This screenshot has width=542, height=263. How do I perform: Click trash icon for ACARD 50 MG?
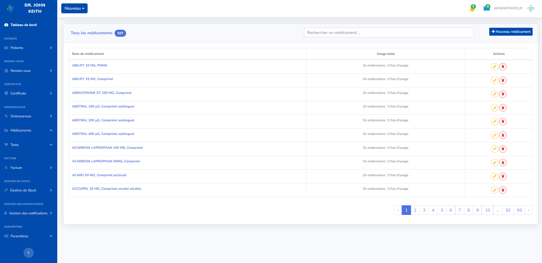click(503, 176)
